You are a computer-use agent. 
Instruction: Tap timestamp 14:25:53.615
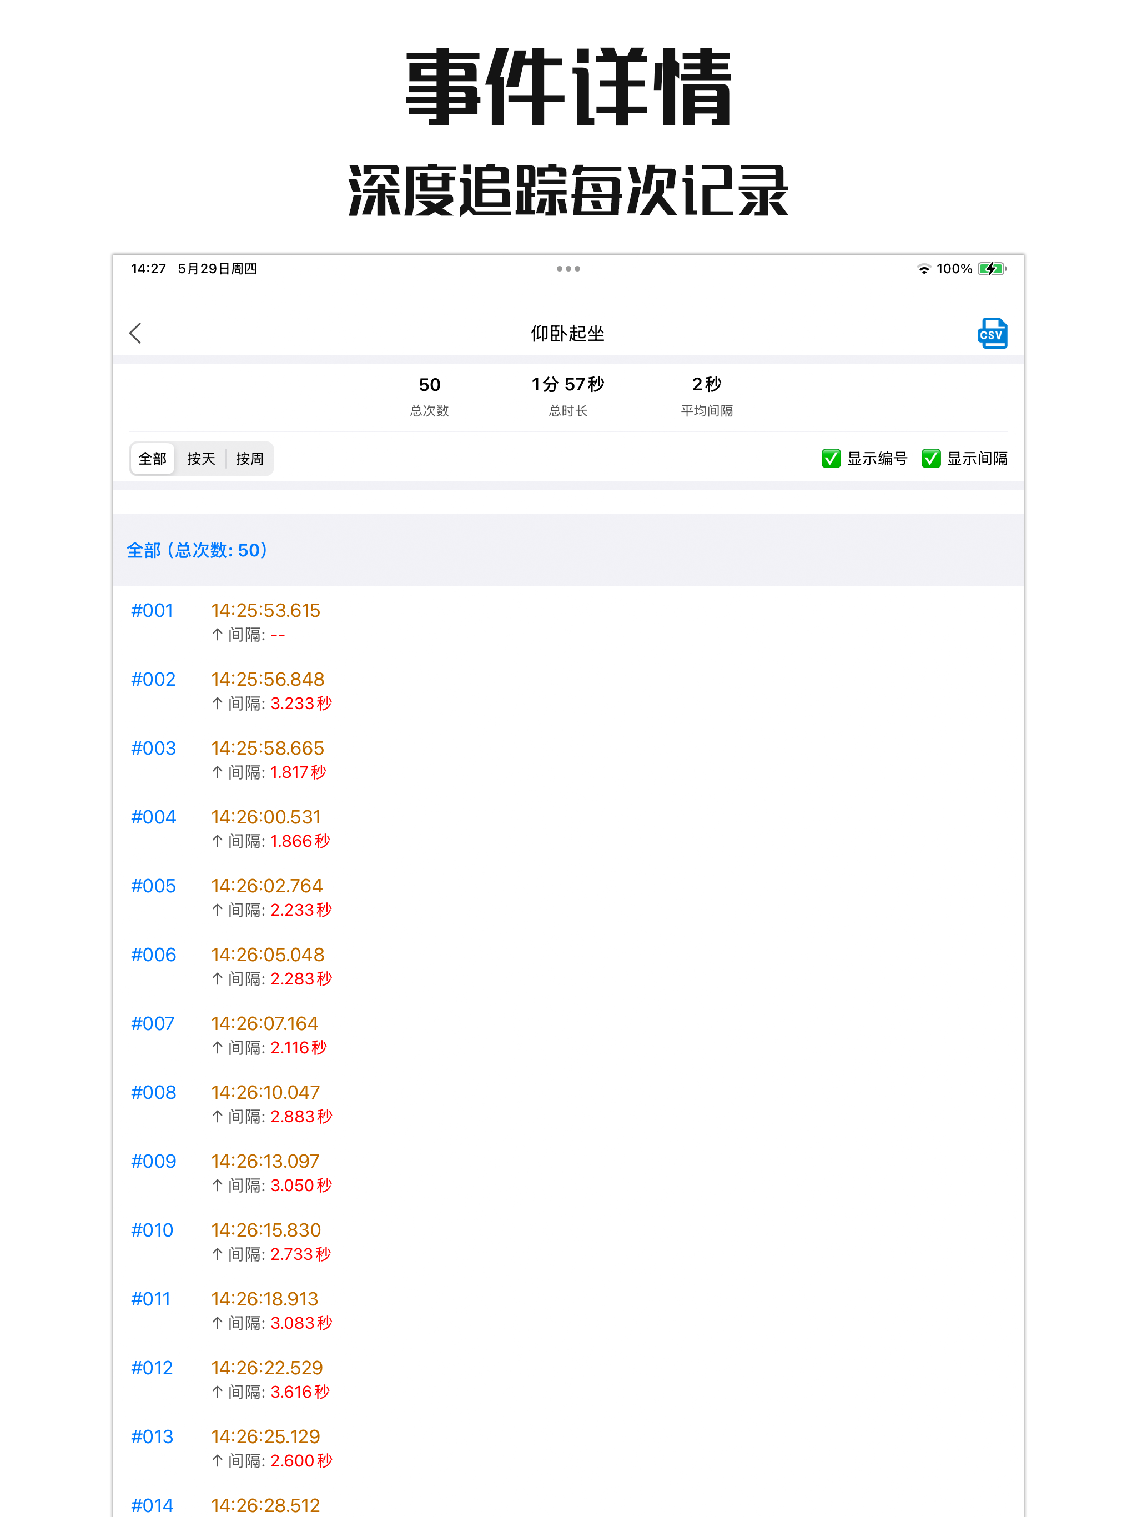(x=265, y=610)
